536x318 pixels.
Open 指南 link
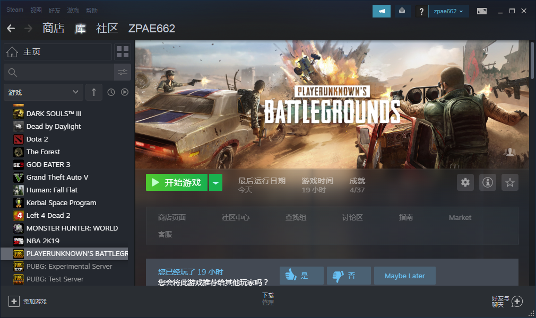click(x=406, y=218)
